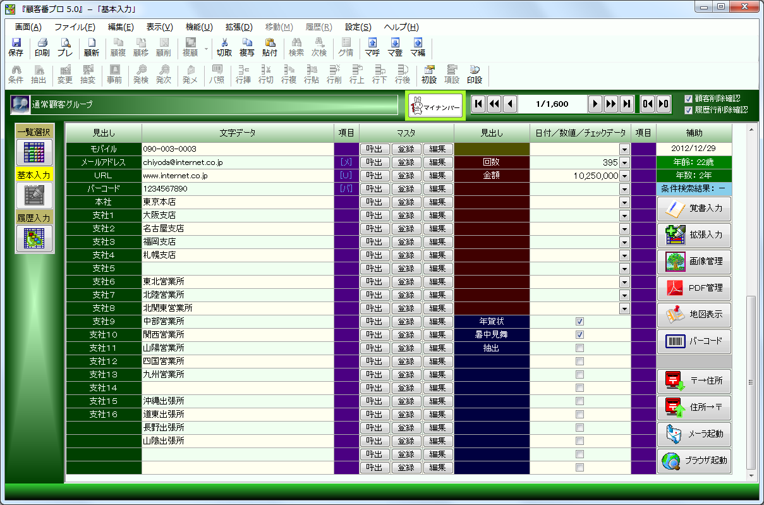
Task: Click the 印刷 (print) toolbar icon
Action: [42, 47]
